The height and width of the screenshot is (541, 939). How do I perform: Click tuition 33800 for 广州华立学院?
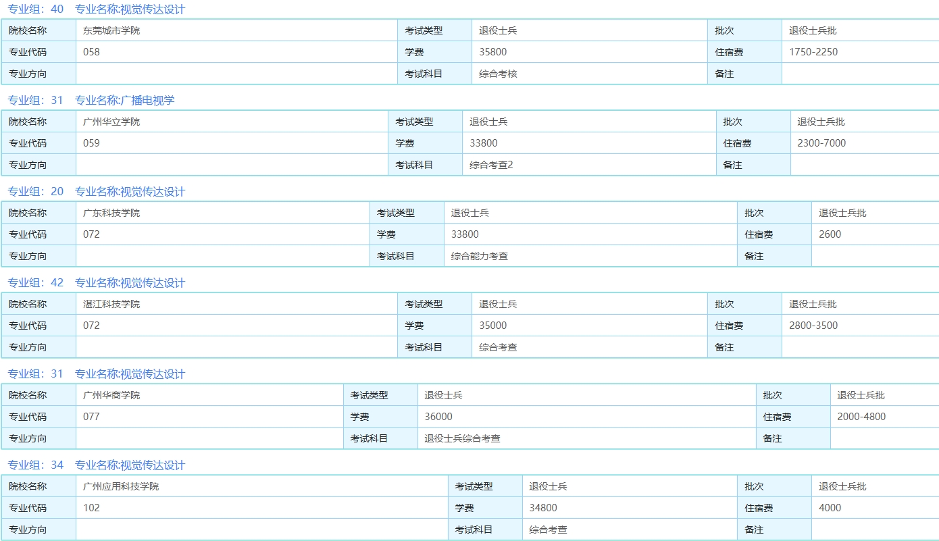(484, 143)
